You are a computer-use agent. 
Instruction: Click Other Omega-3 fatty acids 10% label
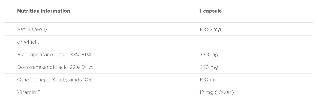coord(55,80)
